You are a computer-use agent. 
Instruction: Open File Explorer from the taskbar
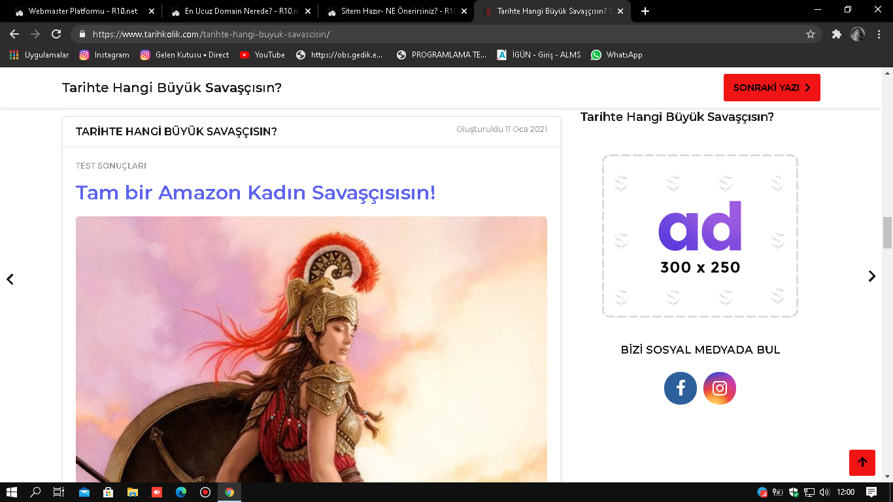[x=133, y=492]
